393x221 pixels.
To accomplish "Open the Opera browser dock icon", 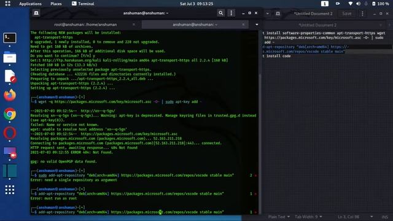I will [10, 133].
